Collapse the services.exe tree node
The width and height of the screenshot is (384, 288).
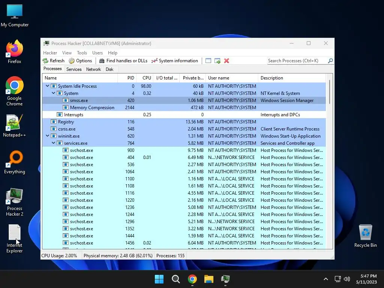pyautogui.click(x=53, y=143)
